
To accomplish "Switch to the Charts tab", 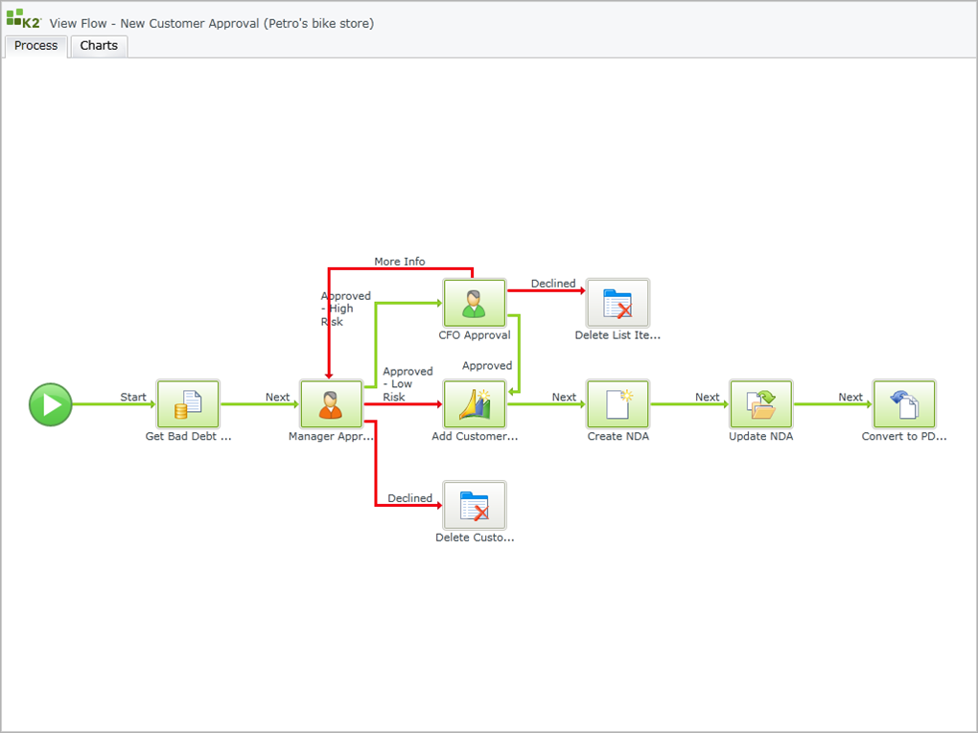I will point(99,46).
